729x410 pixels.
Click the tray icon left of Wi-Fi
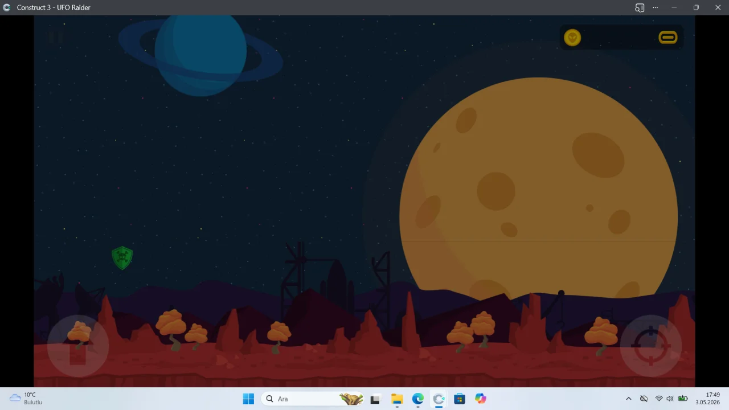pyautogui.click(x=644, y=399)
